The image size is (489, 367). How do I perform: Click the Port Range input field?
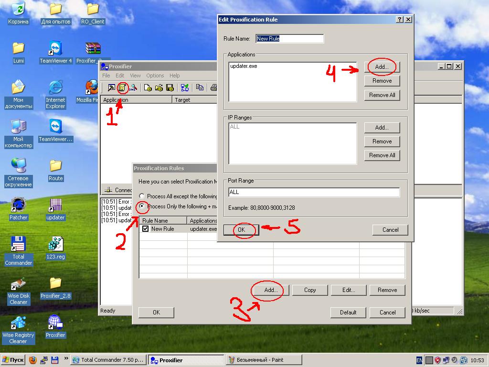tap(314, 192)
